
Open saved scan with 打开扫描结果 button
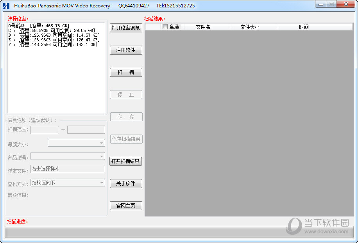(125, 161)
